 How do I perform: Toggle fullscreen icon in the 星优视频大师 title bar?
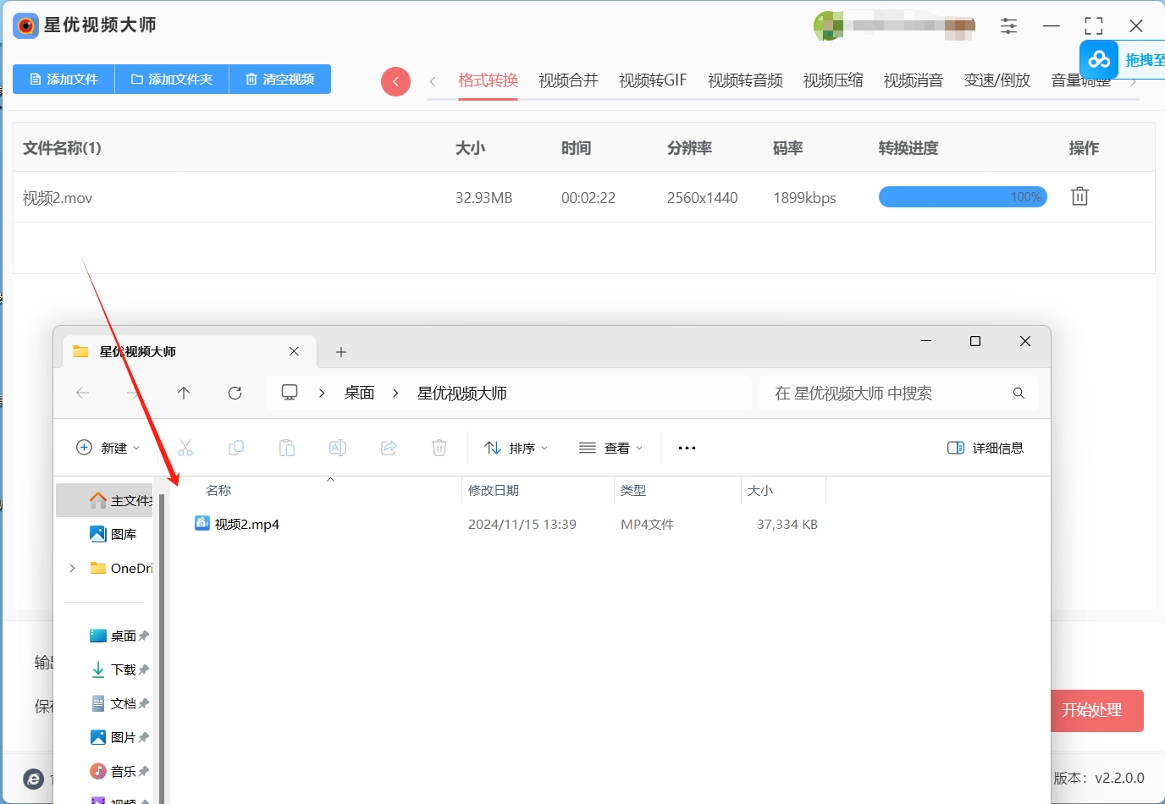click(1094, 26)
